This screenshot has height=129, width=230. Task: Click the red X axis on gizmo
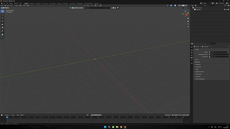coord(187,15)
